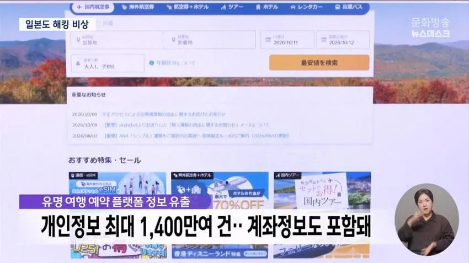Viewport: 469px width, 263px height.
Task: Click the car icon on レンタカー tab
Action: click(x=293, y=7)
